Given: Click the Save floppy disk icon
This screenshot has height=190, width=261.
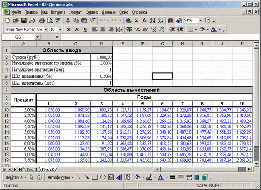Looking at the screenshot, I should point(24,20).
